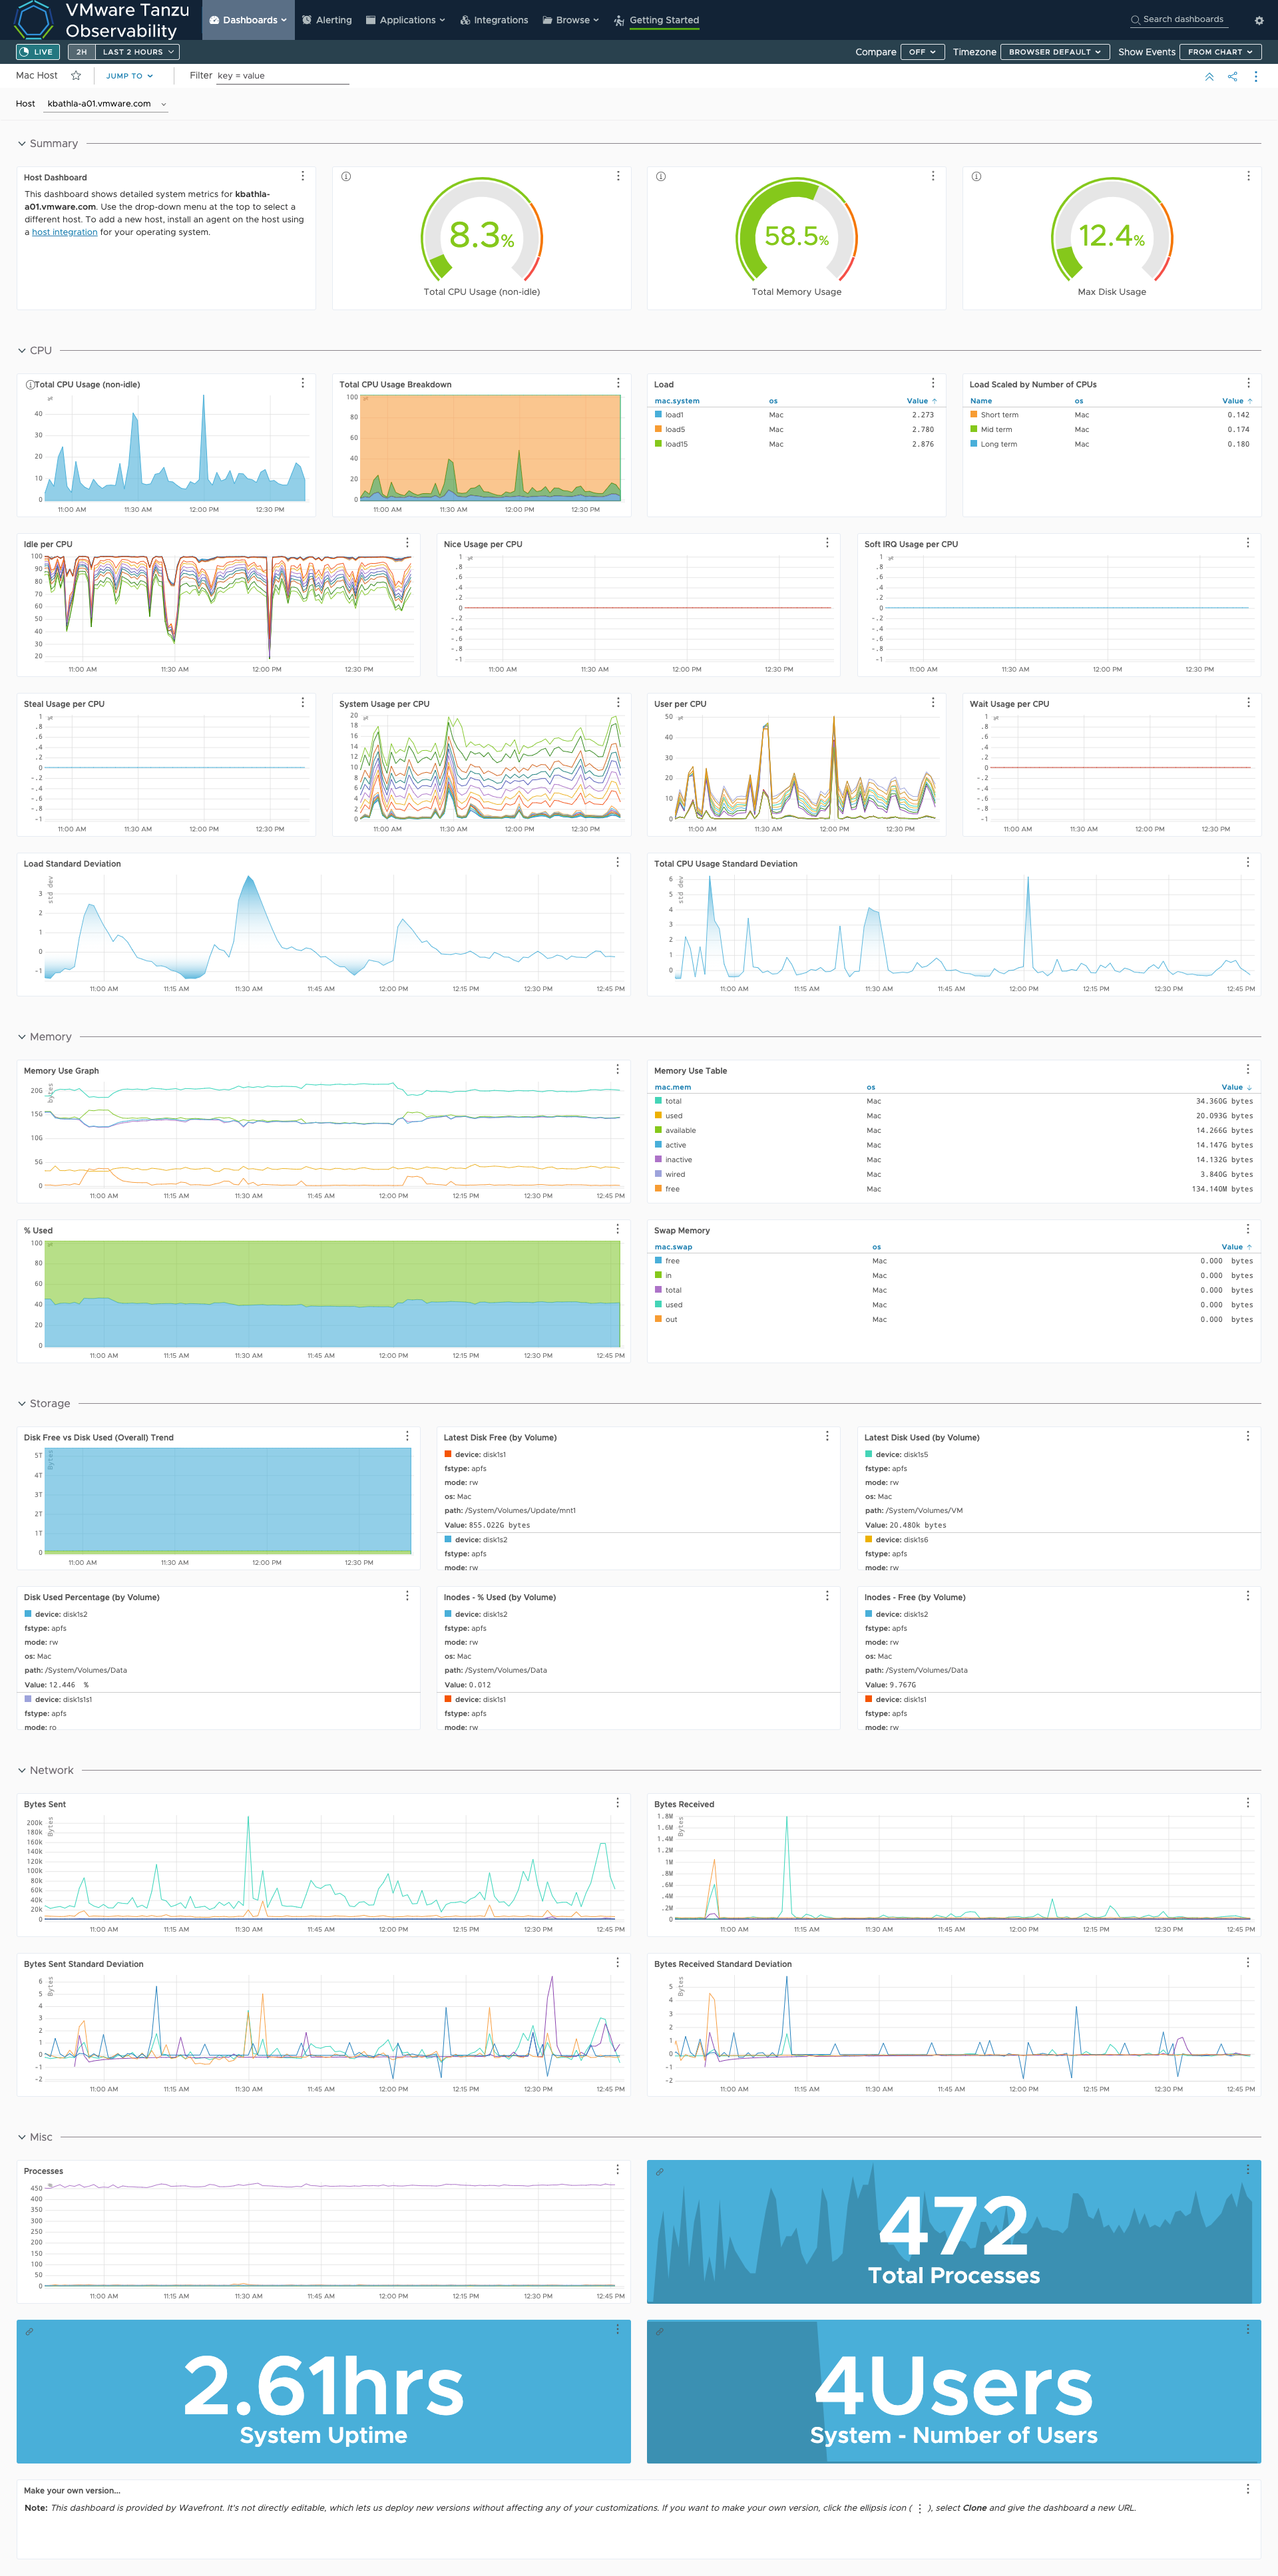Collapse the Memory section
This screenshot has height=2576, width=1278.
coord(22,1037)
